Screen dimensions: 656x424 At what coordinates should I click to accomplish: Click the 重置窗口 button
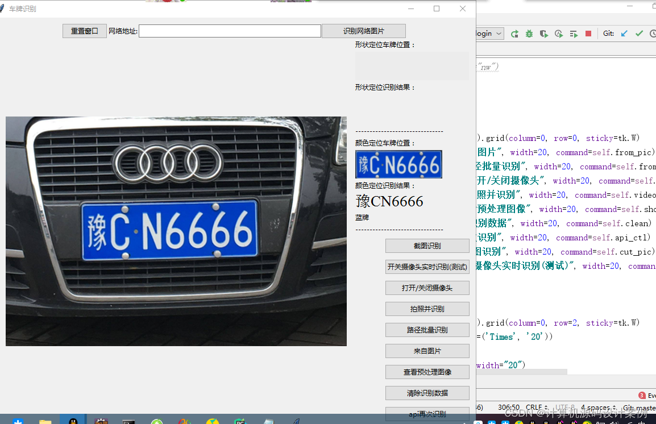point(85,31)
